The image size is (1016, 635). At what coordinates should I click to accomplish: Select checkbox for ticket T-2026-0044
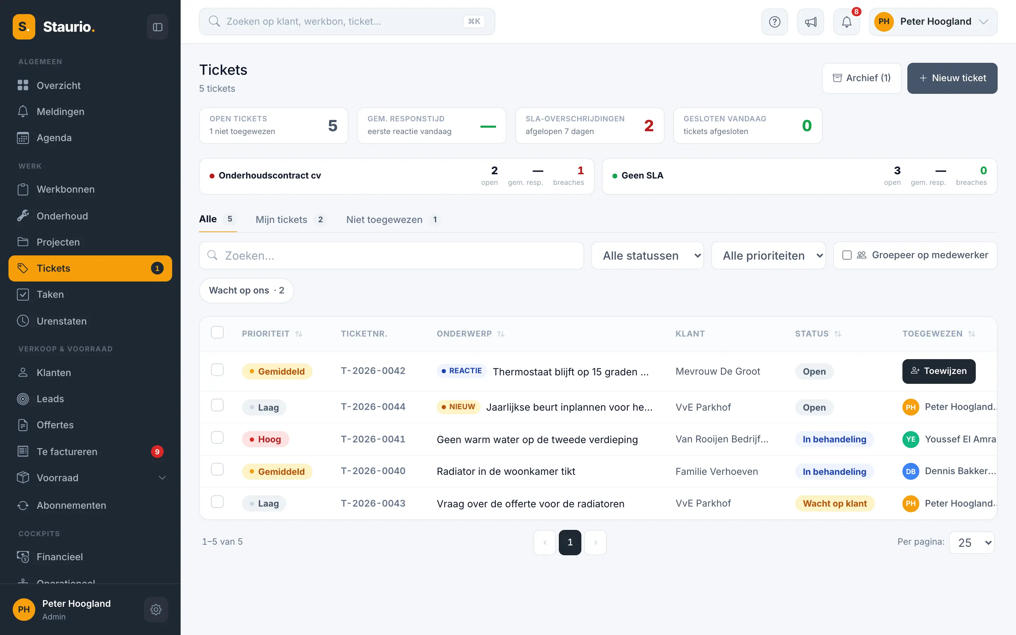click(217, 405)
